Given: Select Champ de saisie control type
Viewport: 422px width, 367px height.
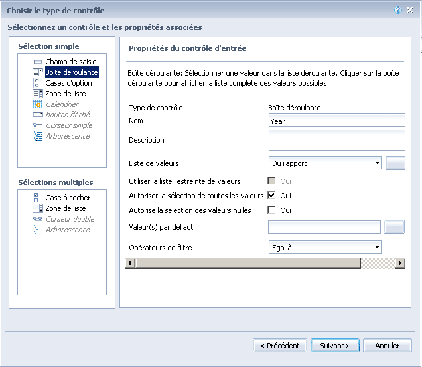Looking at the screenshot, I should click(x=71, y=62).
